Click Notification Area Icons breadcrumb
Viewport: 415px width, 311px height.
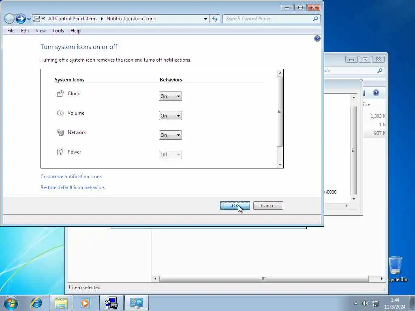click(x=131, y=19)
